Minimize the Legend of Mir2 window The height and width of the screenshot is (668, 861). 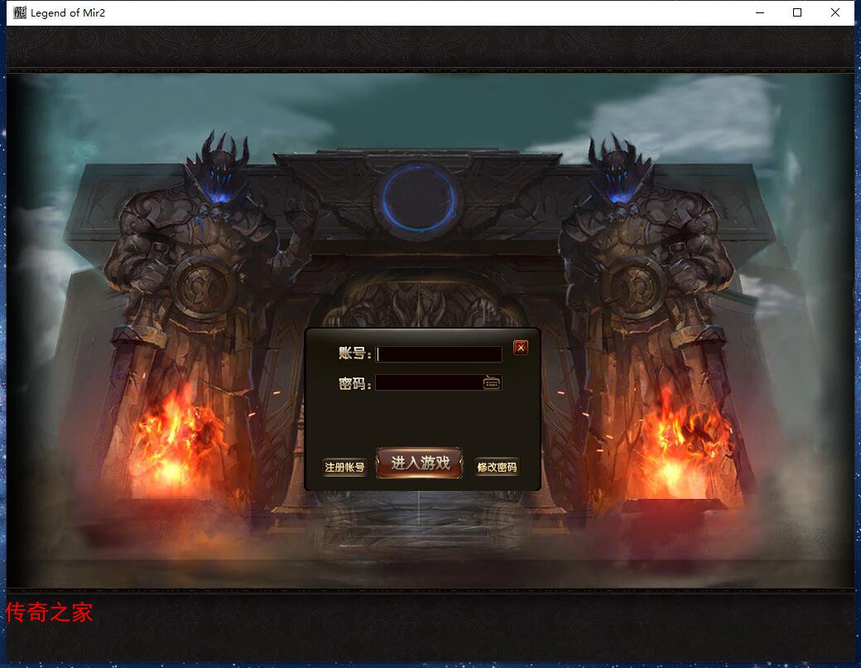coord(760,12)
